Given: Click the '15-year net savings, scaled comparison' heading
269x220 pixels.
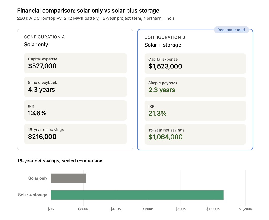Looking at the screenshot, I should point(60,161).
